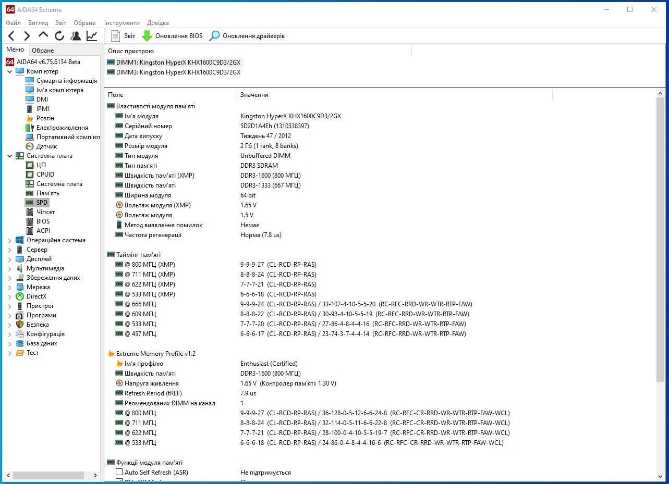Click the user toolbar icon
669x484 pixels.
tap(76, 36)
